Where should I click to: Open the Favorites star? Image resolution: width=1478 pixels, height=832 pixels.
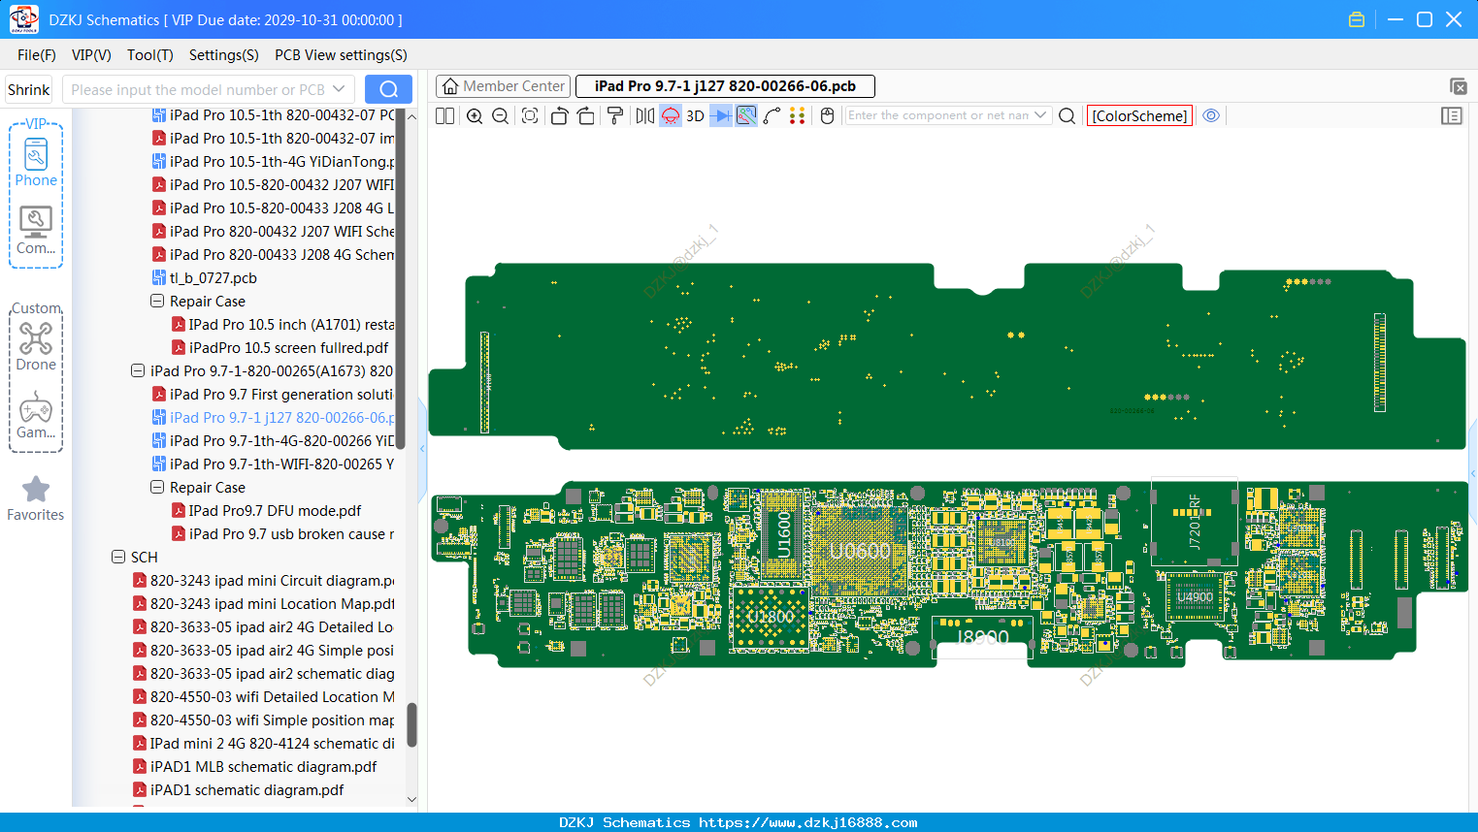36,498
